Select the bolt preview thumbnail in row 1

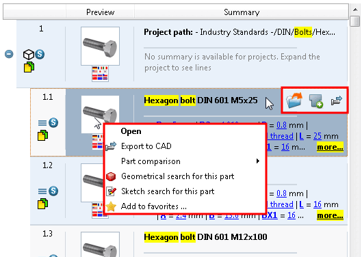pyautogui.click(x=100, y=46)
